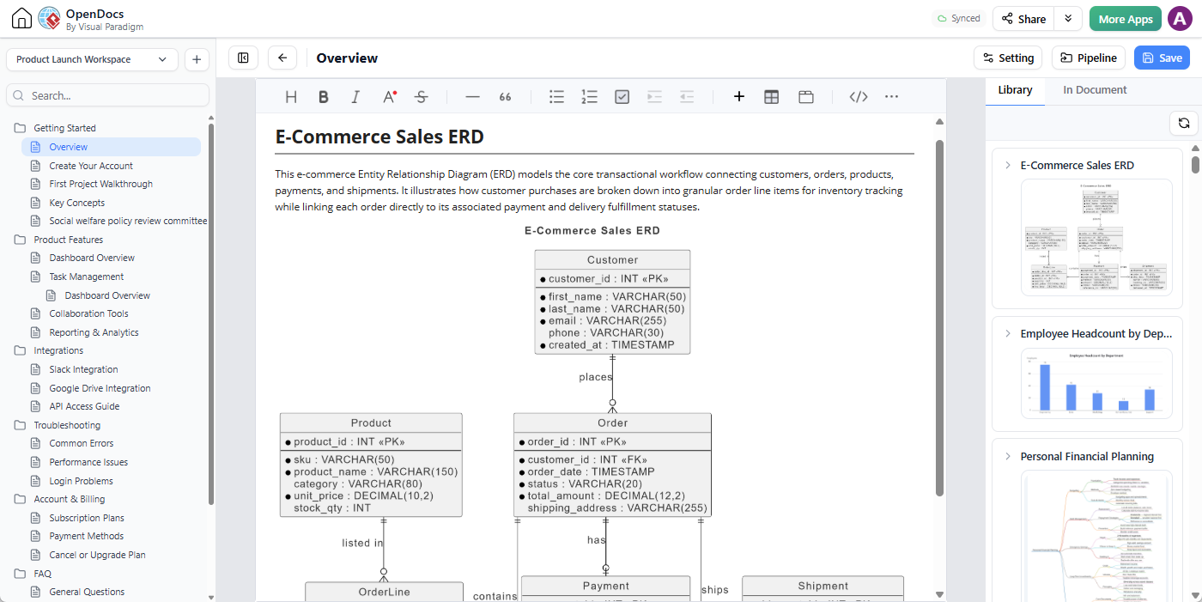Save the document
The image size is (1202, 602).
pyautogui.click(x=1162, y=58)
